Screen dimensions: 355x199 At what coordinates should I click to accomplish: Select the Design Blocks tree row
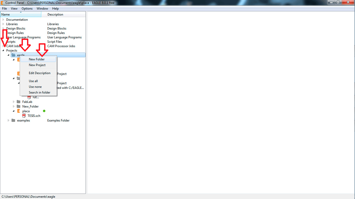[x=16, y=29]
